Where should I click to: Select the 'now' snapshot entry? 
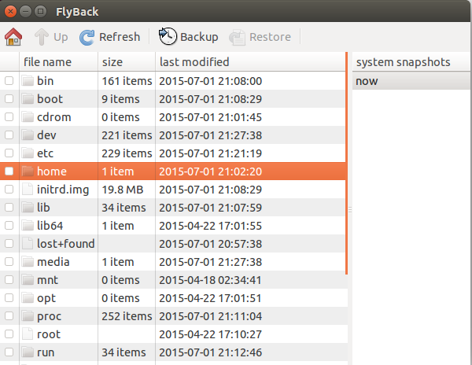(411, 81)
